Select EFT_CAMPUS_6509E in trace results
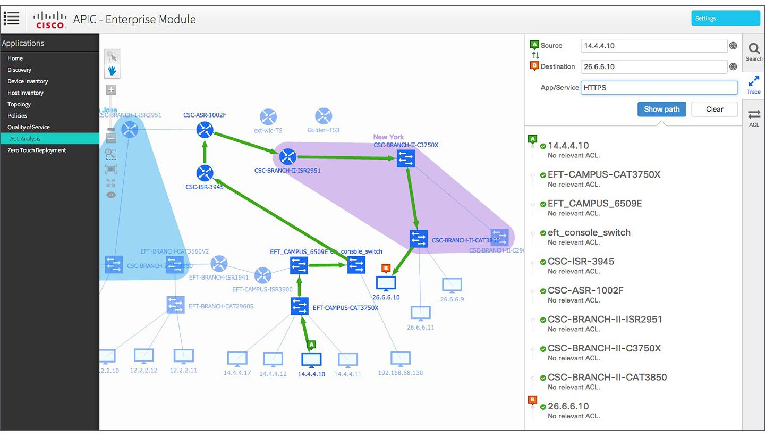The height and width of the screenshot is (436, 765). coord(595,204)
